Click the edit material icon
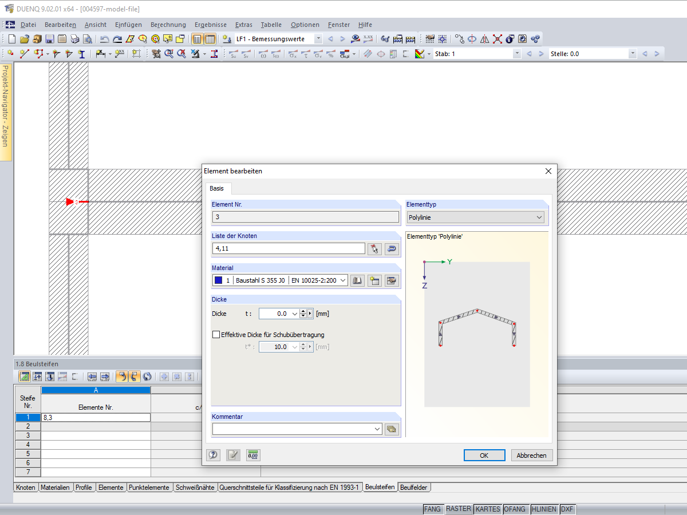Image resolution: width=687 pixels, height=515 pixels. 392,280
